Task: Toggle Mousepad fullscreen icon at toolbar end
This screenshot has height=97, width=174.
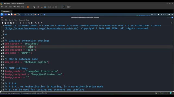Action: pos(172,23)
